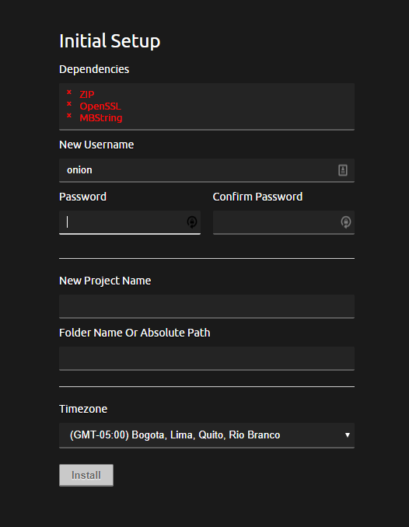Viewport: 409px width, 527px height.
Task: Click into the Confirm Password input field
Action: (x=284, y=222)
